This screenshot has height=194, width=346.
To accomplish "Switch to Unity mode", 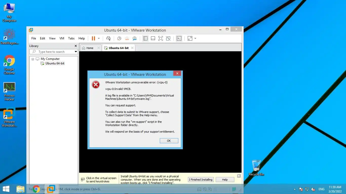I will point(168,38).
